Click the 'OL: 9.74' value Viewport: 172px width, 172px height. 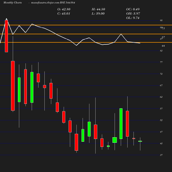[133, 18]
